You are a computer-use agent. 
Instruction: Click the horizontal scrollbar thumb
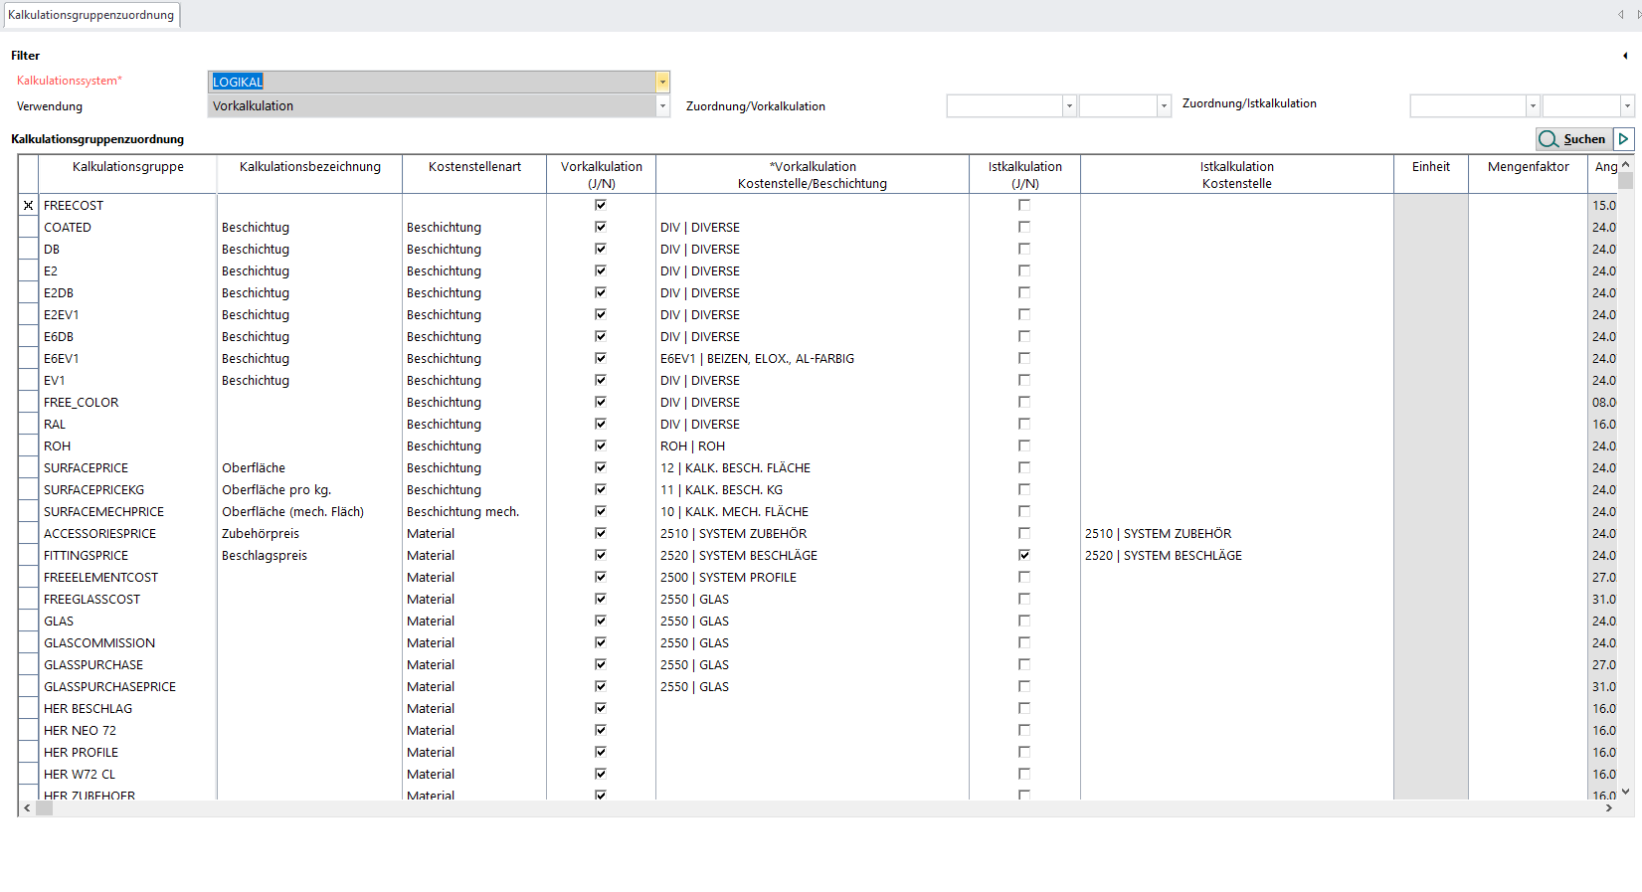[x=45, y=808]
